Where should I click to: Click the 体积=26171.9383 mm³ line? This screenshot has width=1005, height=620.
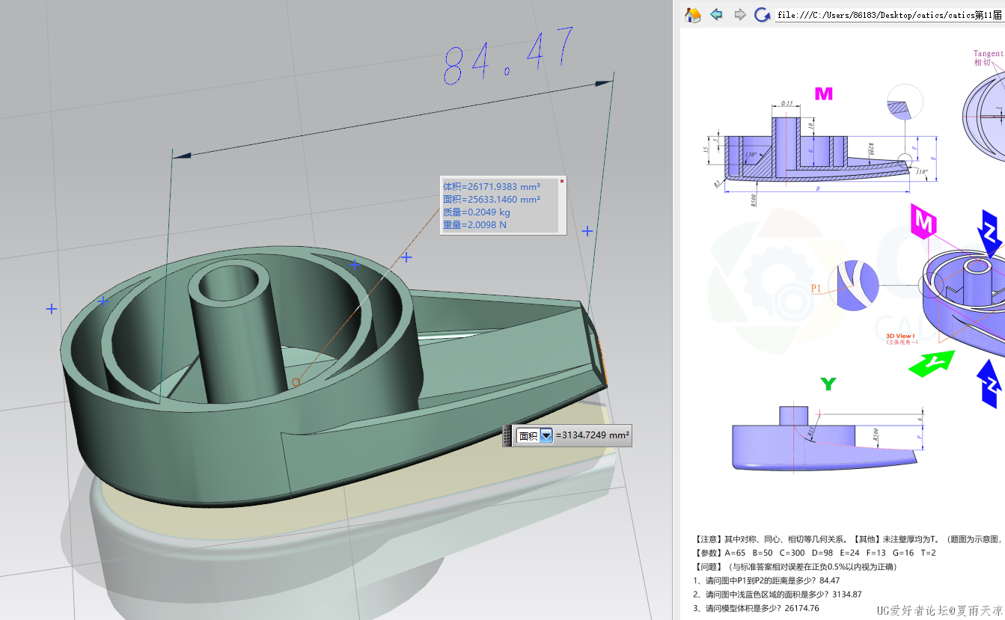(491, 187)
